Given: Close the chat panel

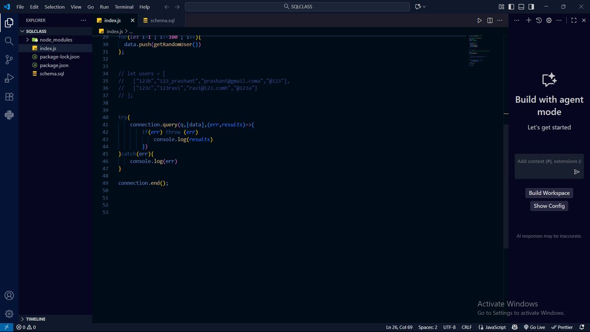Looking at the screenshot, I should tap(584, 20).
